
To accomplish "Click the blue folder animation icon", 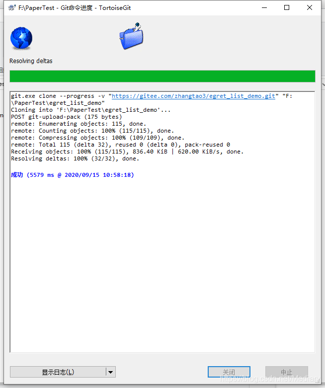I will 131,36.
